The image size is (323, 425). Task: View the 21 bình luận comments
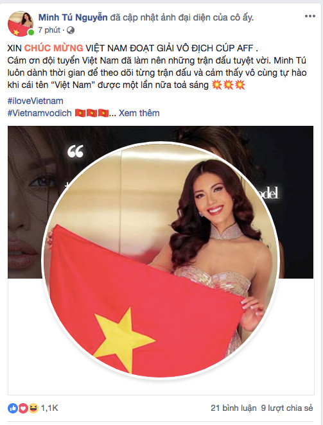[234, 408]
